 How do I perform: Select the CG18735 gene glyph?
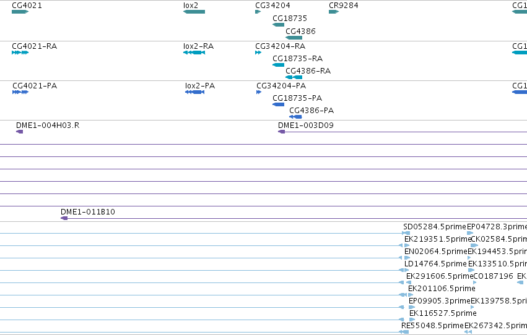tap(278, 25)
